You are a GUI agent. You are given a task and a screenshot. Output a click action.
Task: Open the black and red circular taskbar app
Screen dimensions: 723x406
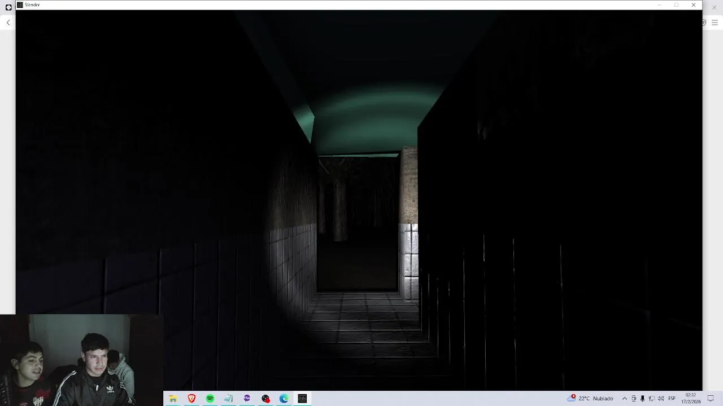pyautogui.click(x=265, y=399)
